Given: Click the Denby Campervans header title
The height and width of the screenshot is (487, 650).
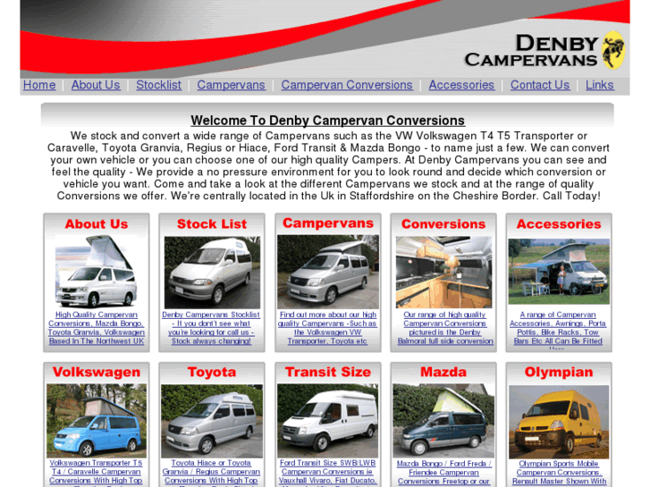Looking at the screenshot, I should pyautogui.click(x=531, y=51).
